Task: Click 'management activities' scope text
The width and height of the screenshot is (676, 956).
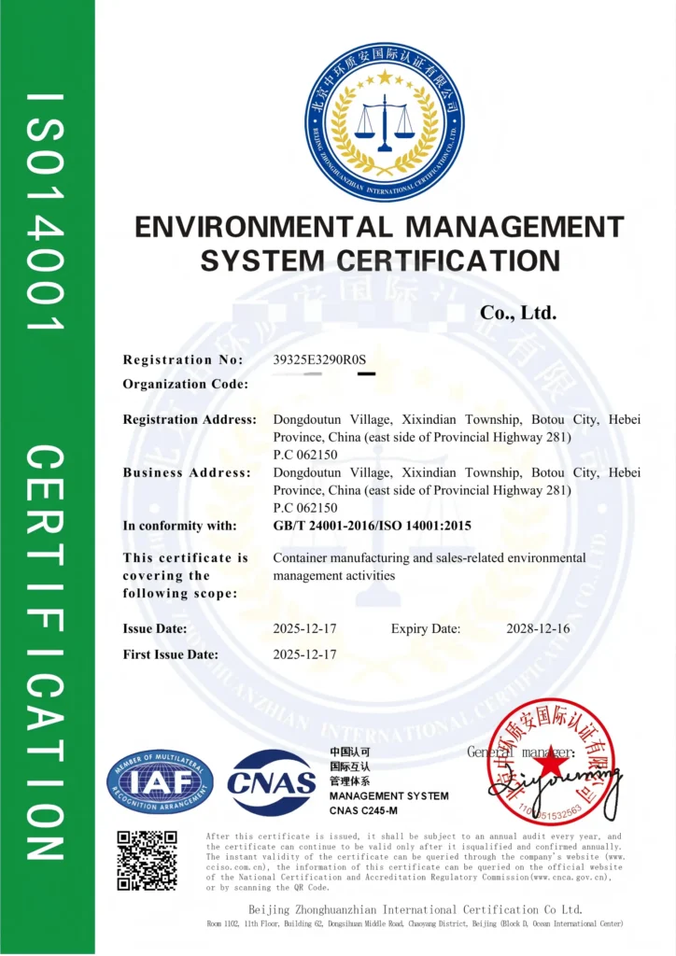Action: 333,575
